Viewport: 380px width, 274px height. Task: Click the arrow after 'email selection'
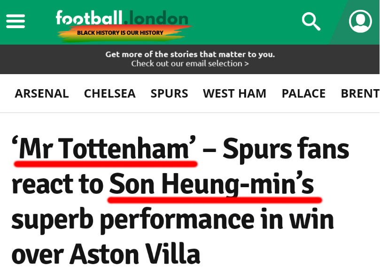(x=247, y=64)
